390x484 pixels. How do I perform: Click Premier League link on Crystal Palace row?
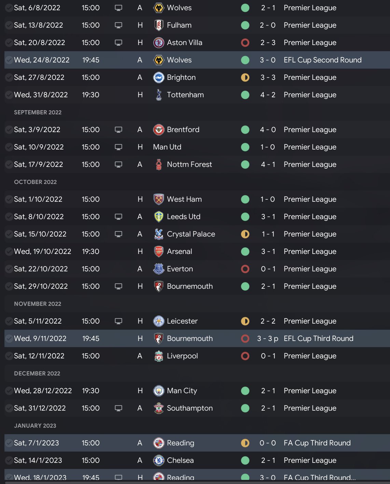click(310, 234)
